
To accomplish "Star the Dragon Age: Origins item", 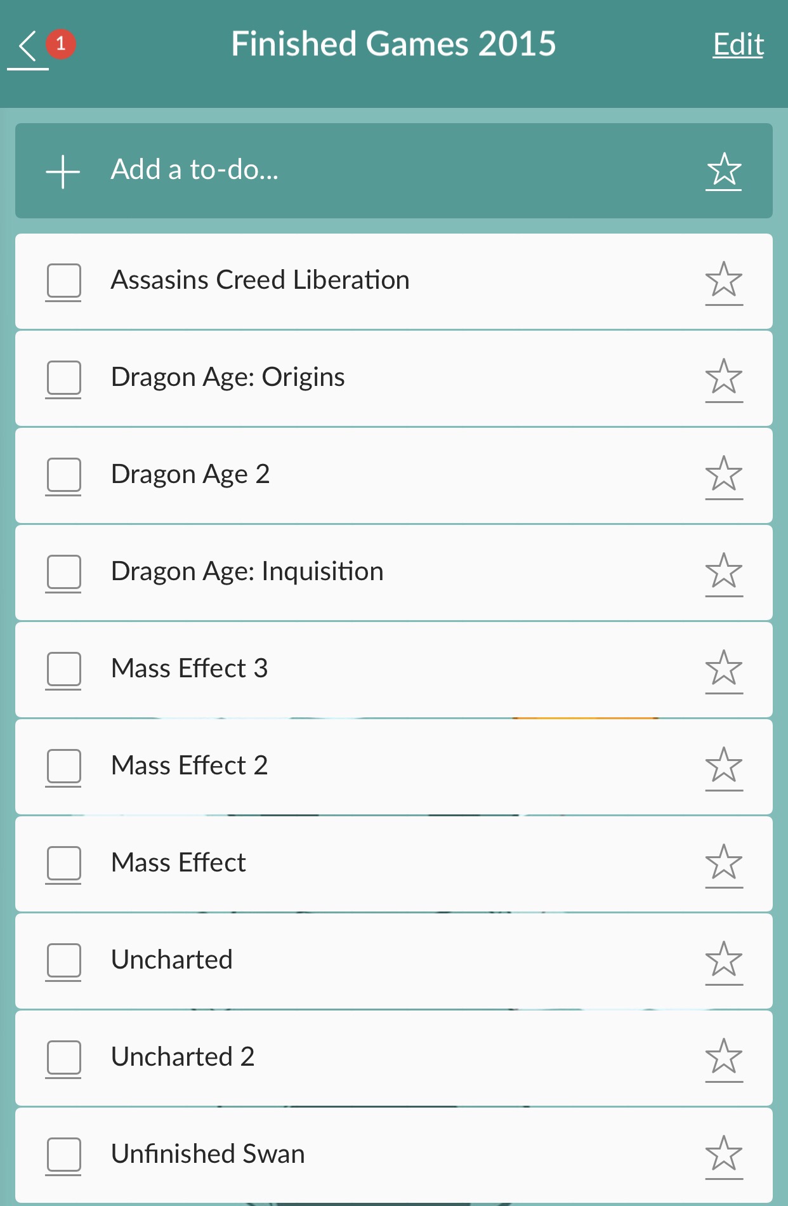I will click(x=723, y=378).
